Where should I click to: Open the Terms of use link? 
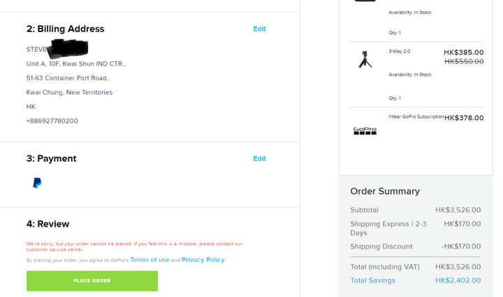(150, 260)
